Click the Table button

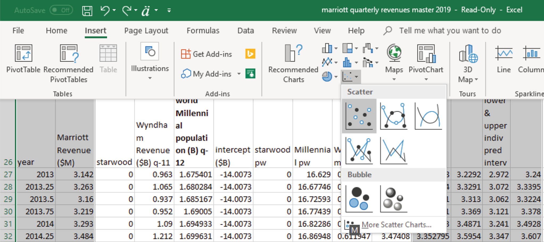click(108, 59)
